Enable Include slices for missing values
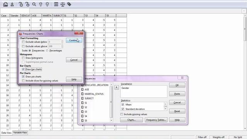This screenshot has width=247, height=139. tap(23, 81)
